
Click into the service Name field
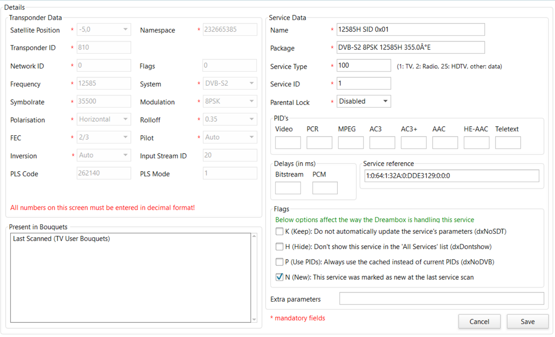click(411, 29)
